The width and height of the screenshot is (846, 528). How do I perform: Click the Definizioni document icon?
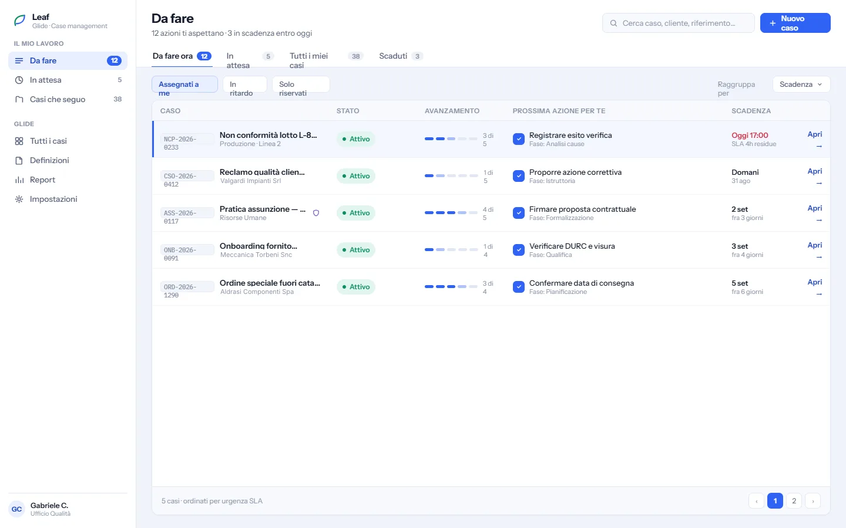[19, 160]
